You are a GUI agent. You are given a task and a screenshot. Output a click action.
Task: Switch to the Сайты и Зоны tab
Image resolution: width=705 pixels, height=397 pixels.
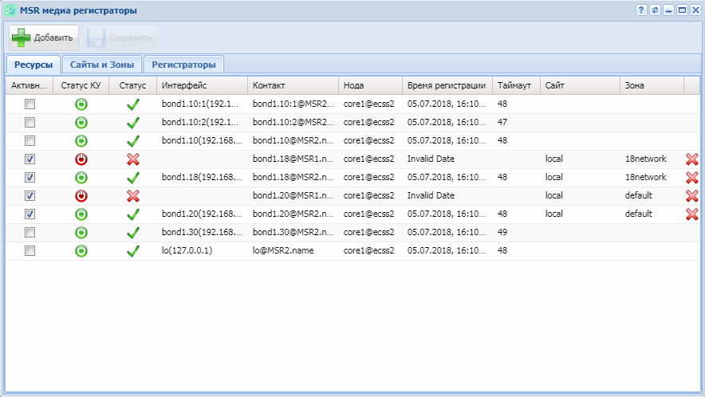pos(101,65)
